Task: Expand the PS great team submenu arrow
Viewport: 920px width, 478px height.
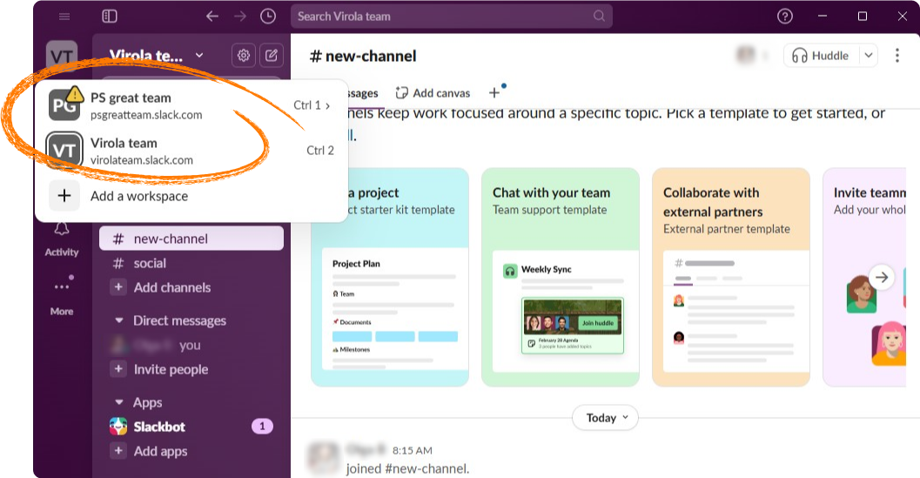Action: pyautogui.click(x=327, y=105)
